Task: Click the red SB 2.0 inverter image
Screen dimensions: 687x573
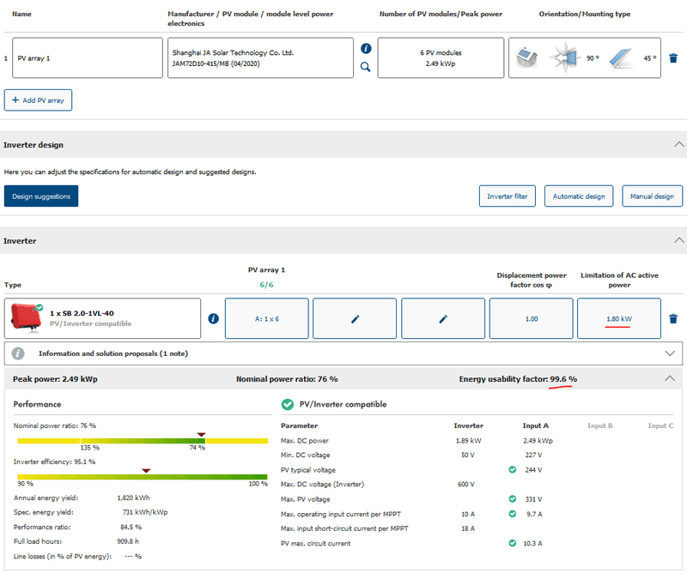Action: pos(24,318)
